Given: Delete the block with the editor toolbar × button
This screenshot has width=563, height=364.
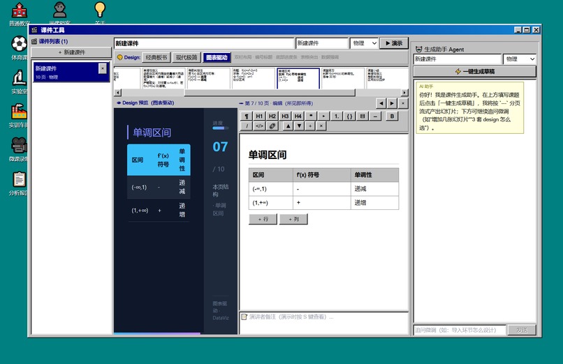Looking at the screenshot, I should (321, 126).
